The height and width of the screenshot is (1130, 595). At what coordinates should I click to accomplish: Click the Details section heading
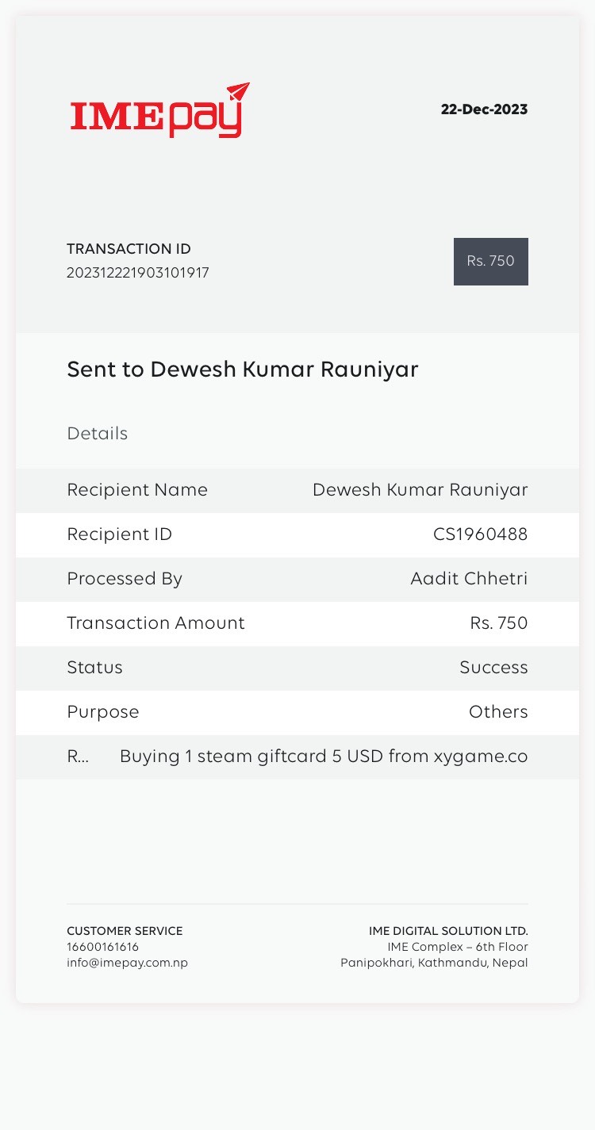97,434
